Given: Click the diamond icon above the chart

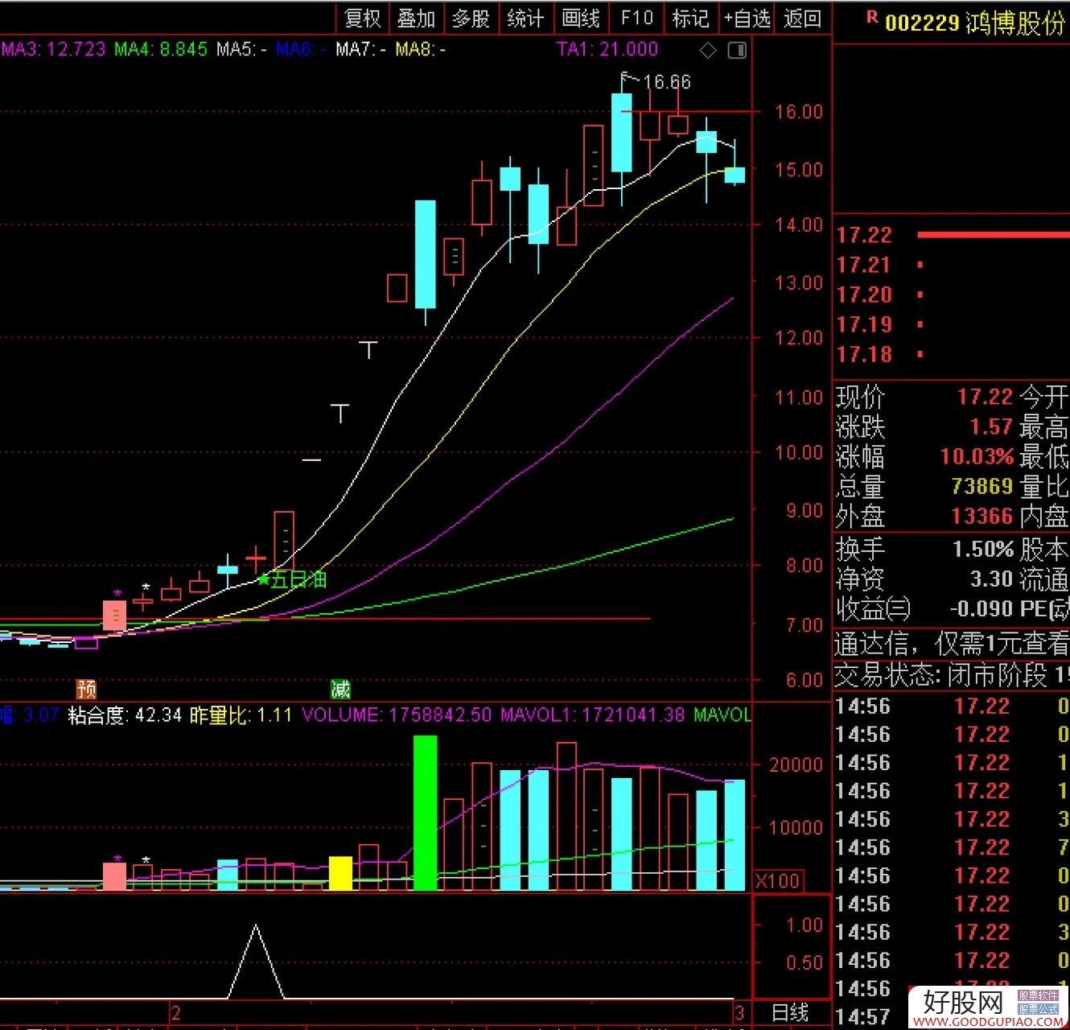Looking at the screenshot, I should (x=708, y=51).
